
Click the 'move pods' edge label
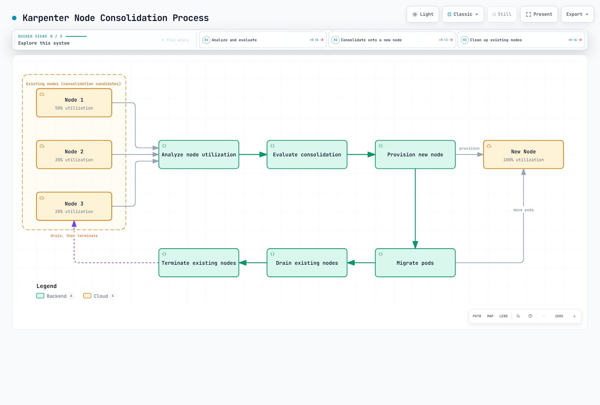[523, 210]
